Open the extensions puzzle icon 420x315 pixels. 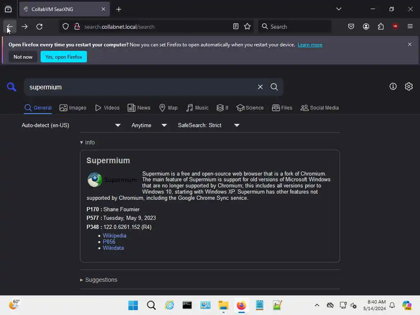(x=381, y=26)
